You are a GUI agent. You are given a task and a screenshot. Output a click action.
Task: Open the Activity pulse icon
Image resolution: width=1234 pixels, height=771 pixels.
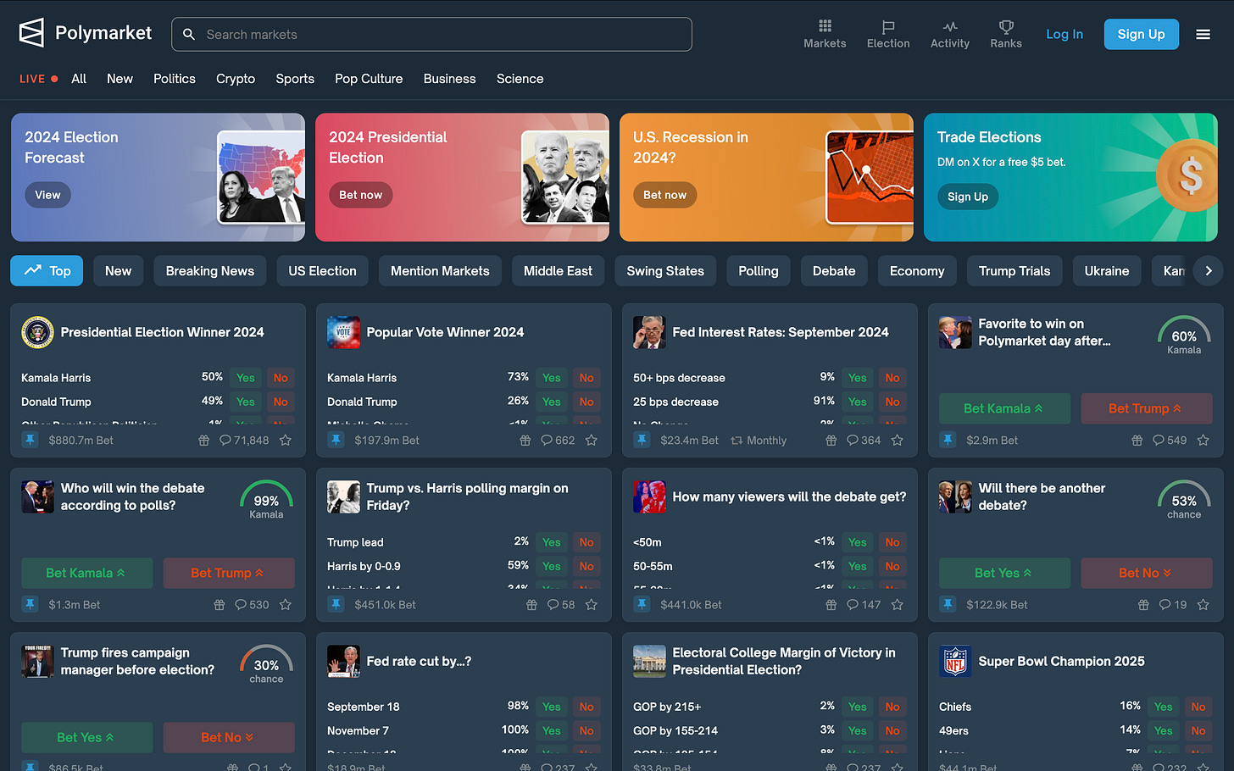coord(949,27)
